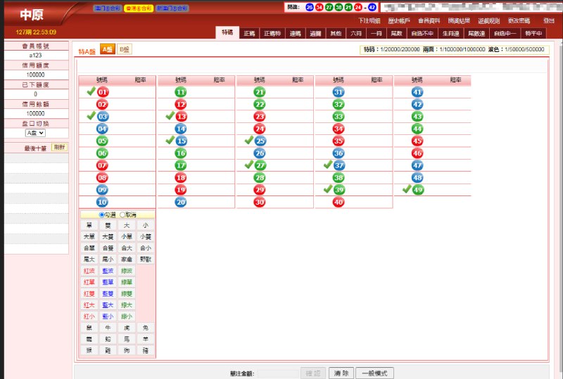
Task: Pick blue number ball 31
Action: click(339, 92)
